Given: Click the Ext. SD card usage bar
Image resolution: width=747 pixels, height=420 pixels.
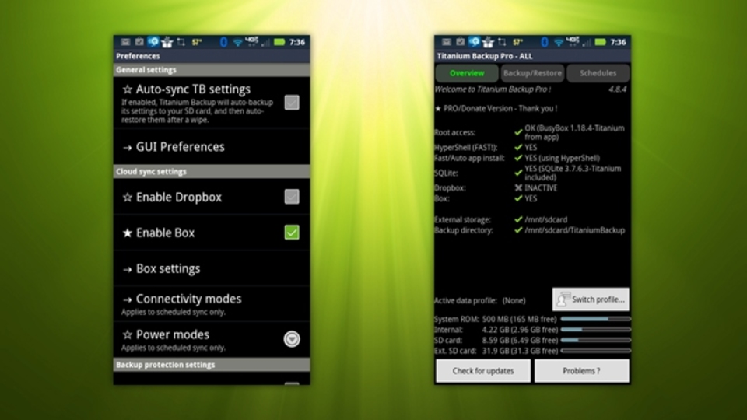Looking at the screenshot, I should click(x=595, y=351).
